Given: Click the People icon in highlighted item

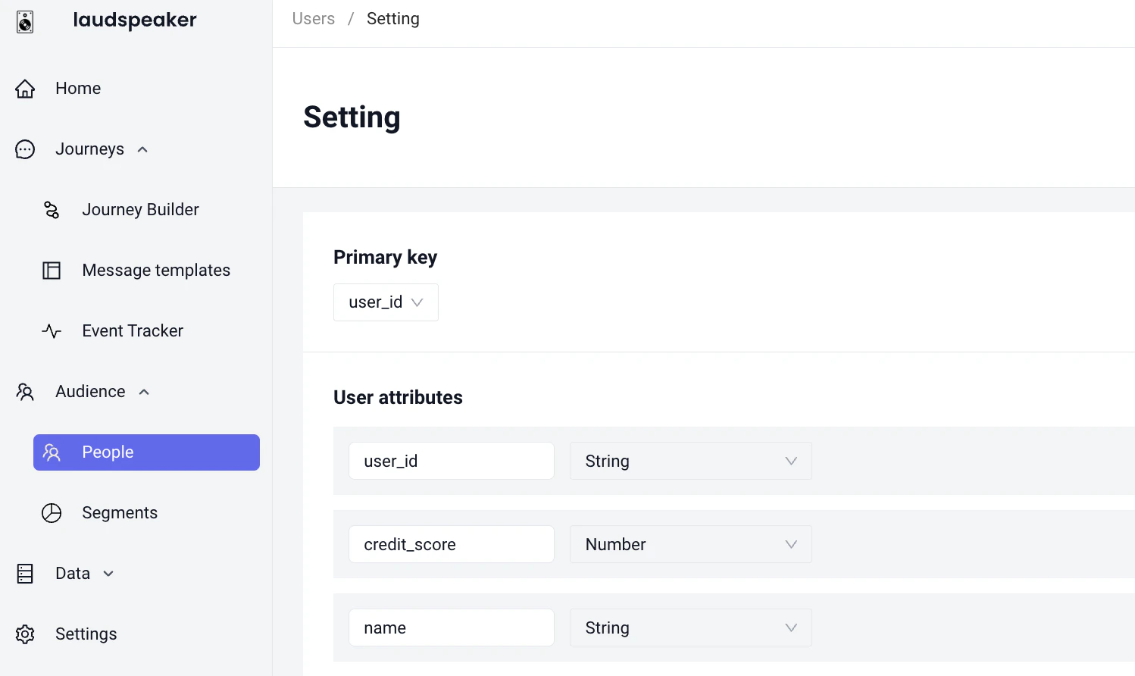Looking at the screenshot, I should click(52, 452).
